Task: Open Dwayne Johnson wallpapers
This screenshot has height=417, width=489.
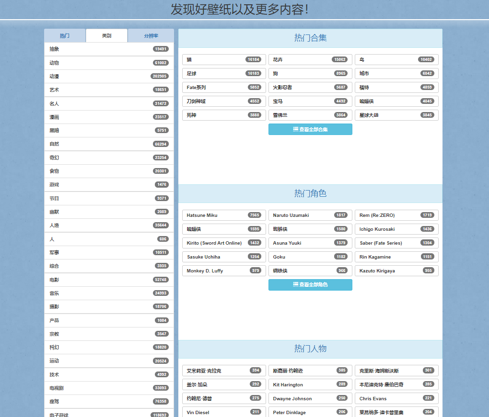Action: (x=310, y=398)
